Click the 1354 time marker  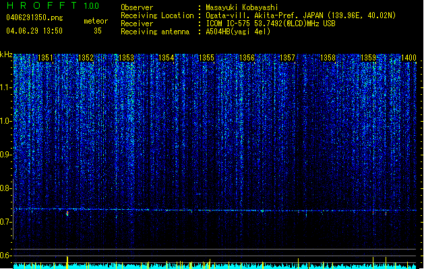click(166, 58)
